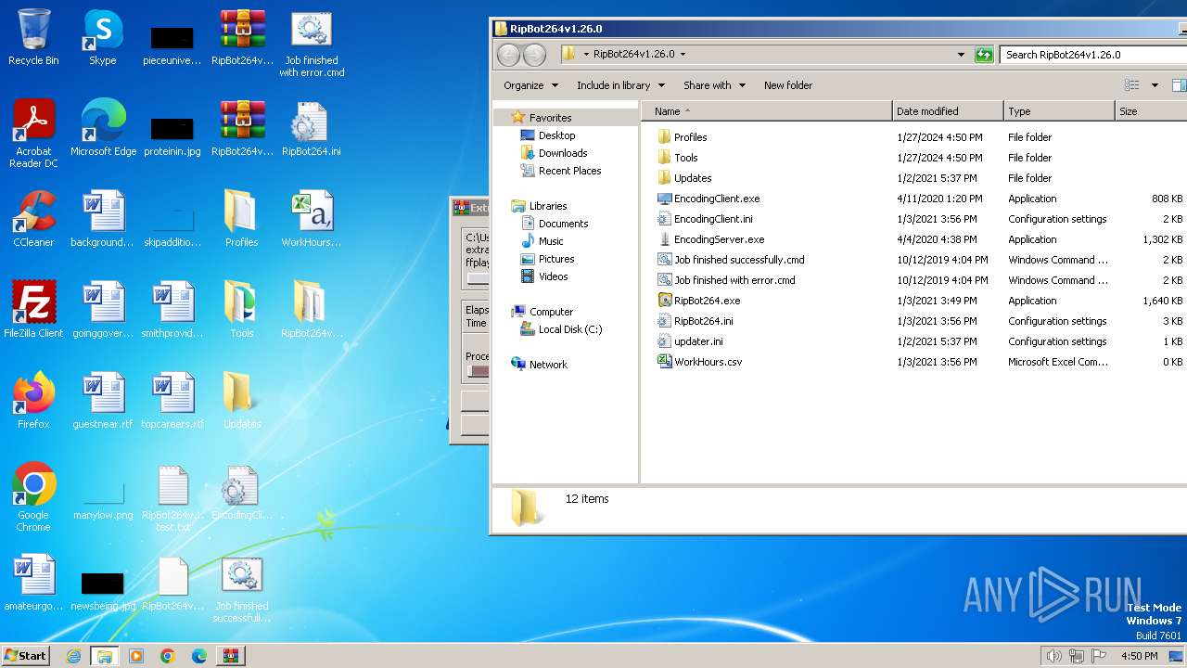Open Recent Places in the navigation pane
Screen dimensions: 1187x668
(569, 171)
